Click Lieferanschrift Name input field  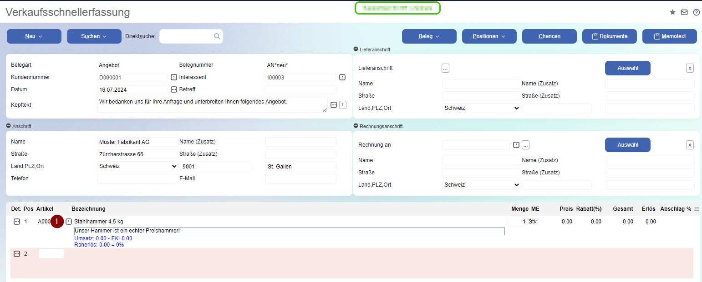click(482, 84)
